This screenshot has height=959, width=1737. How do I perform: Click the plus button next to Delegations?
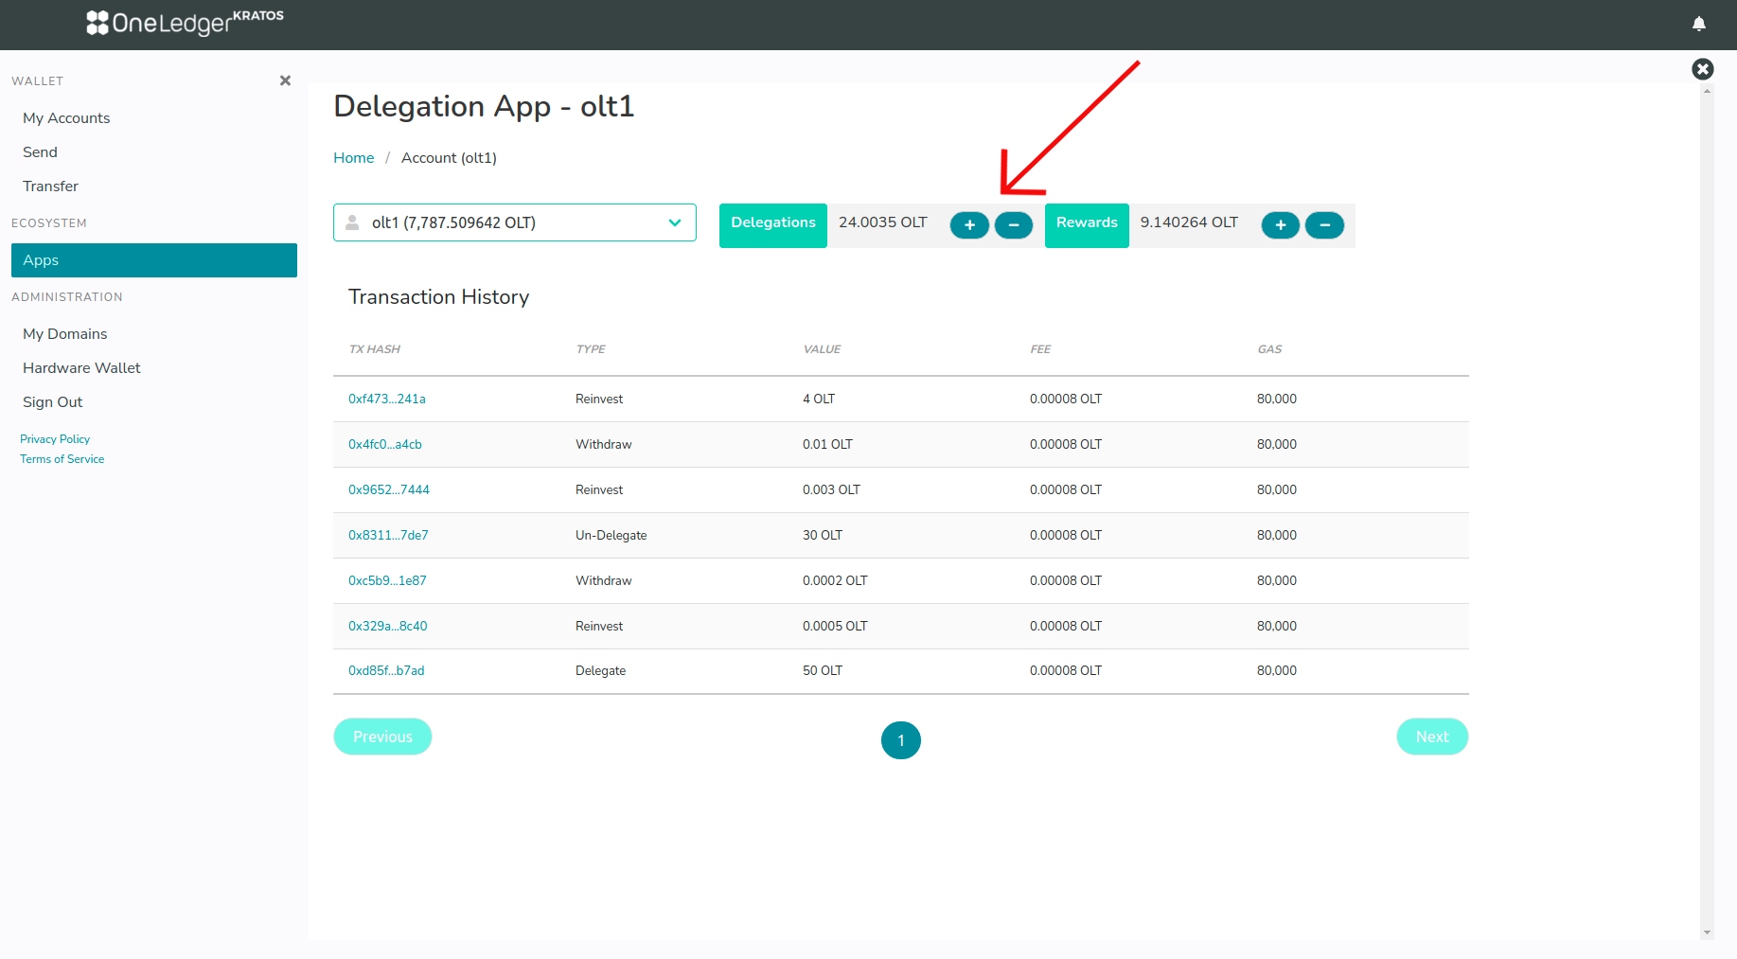click(969, 225)
